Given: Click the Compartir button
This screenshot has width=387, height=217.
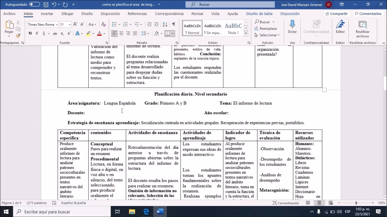Looking at the screenshot, I should tap(337, 14).
